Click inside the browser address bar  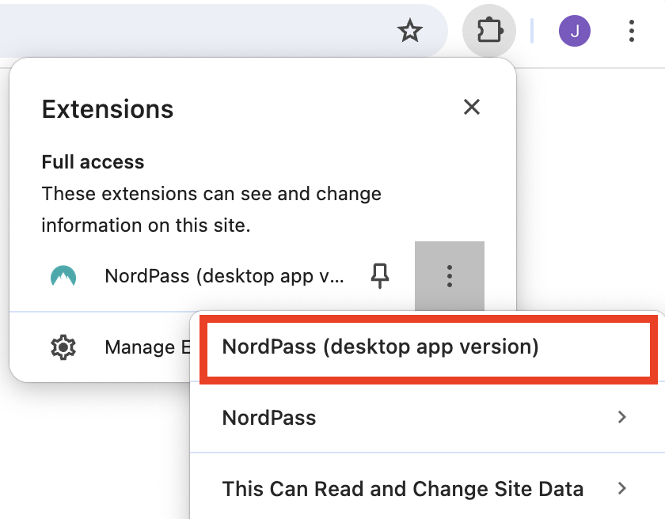(x=198, y=32)
